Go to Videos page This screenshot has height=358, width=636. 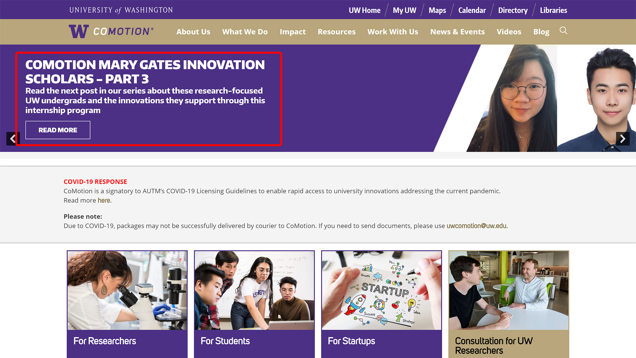coord(509,32)
